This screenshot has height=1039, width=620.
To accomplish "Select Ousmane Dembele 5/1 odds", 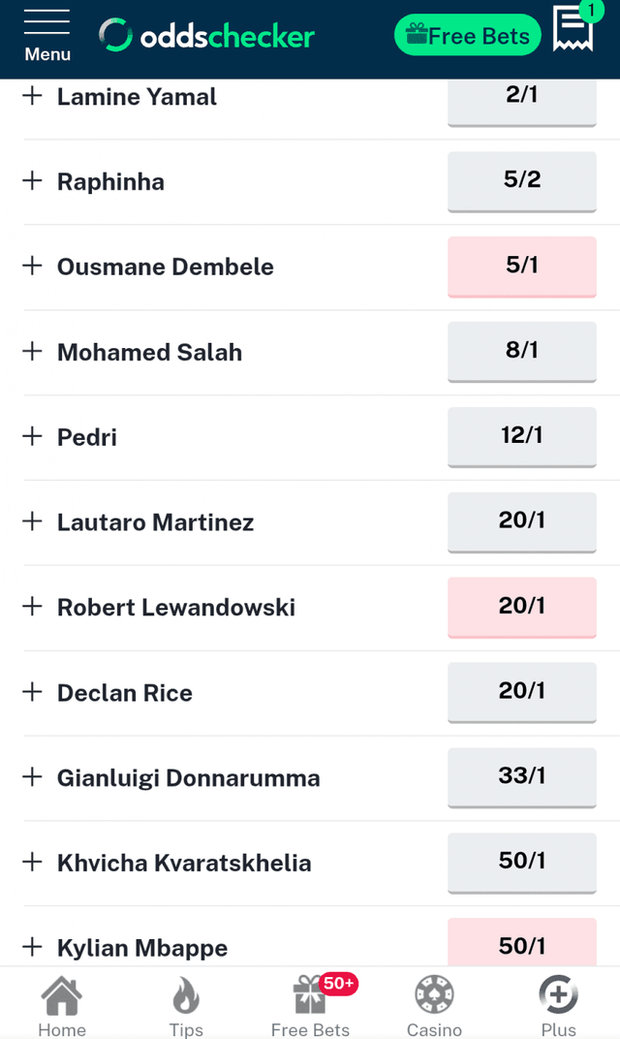I will click(x=521, y=266).
